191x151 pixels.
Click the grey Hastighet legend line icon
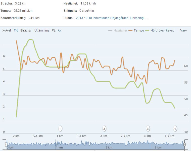point(110,30)
